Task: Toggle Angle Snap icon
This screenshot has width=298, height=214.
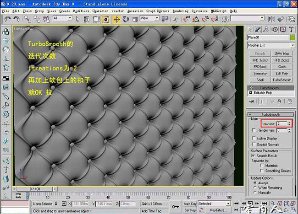Action: (x=196, y=19)
